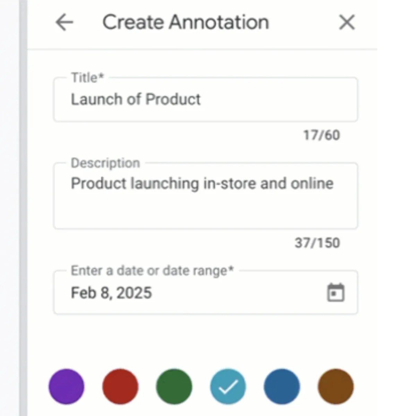The image size is (416, 416).
Task: Select the red annotation color
Action: [120, 386]
